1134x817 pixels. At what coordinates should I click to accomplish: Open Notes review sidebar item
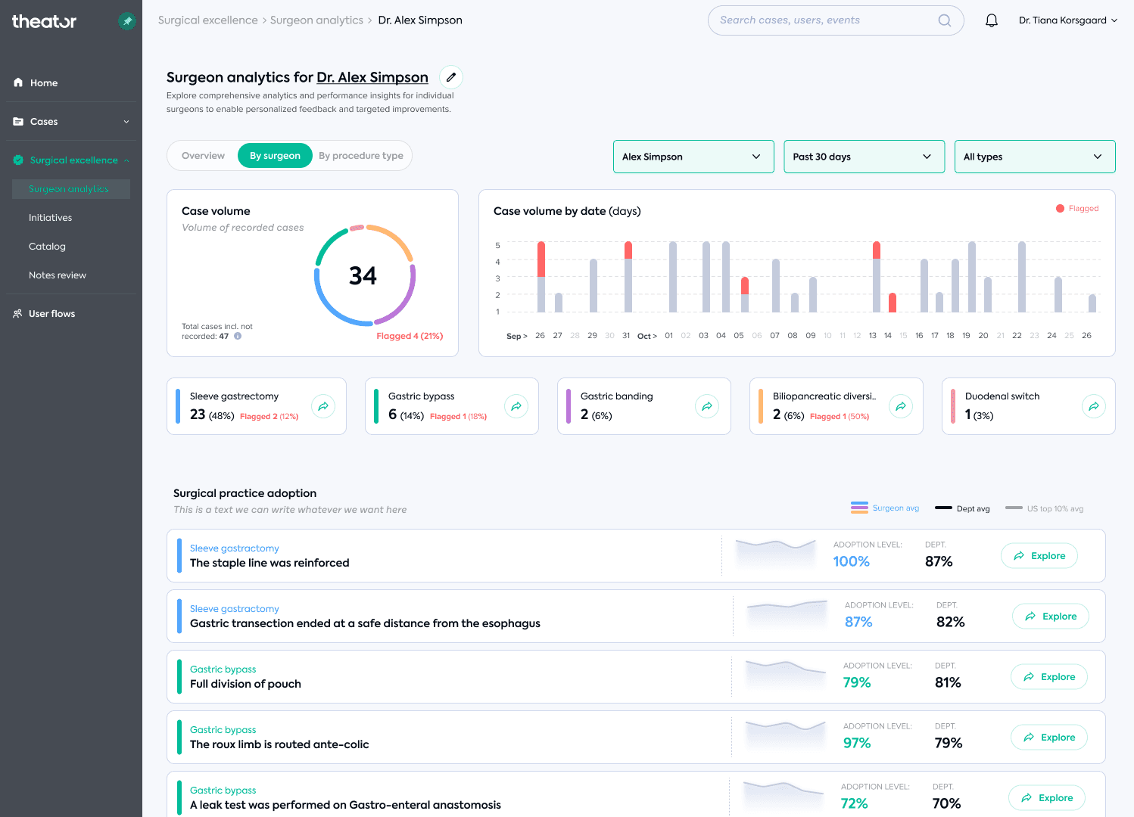click(x=58, y=275)
